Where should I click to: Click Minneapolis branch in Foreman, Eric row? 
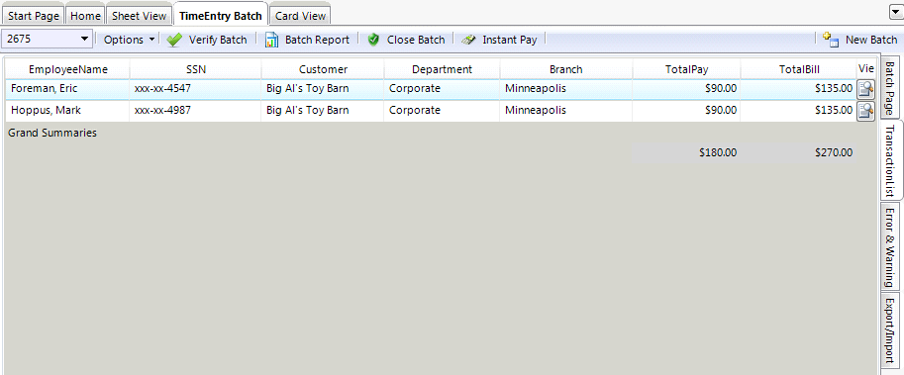click(566, 89)
